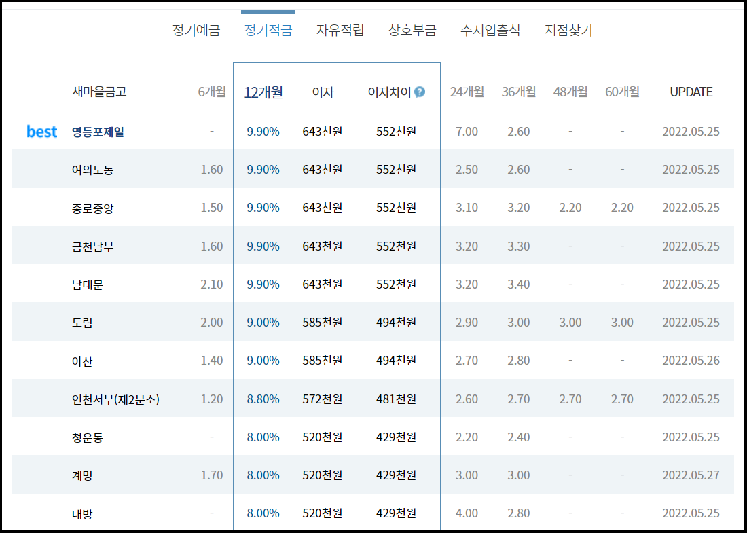
Task: Open the 자유적립 tab
Action: coord(340,31)
